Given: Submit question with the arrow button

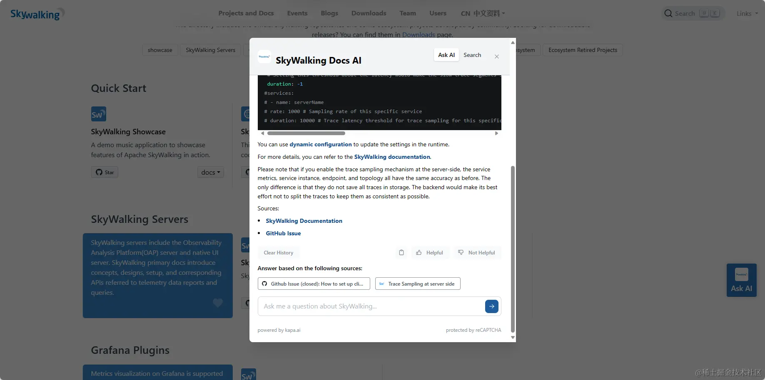Looking at the screenshot, I should click(x=492, y=306).
